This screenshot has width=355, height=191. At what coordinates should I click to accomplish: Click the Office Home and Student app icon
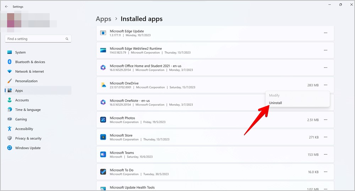pos(103,68)
